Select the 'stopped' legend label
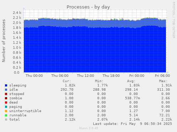The width and height of the screenshot is (177, 132). pos(17,94)
